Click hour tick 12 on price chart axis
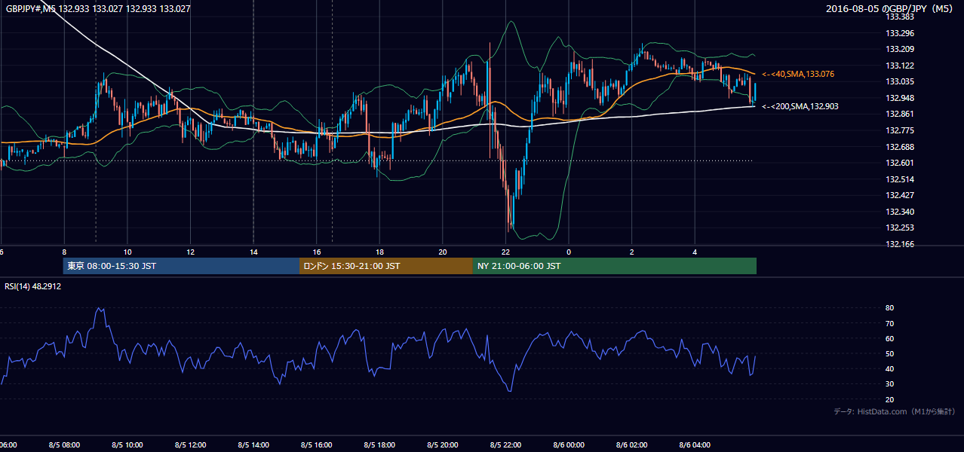964x452 pixels. click(191, 252)
